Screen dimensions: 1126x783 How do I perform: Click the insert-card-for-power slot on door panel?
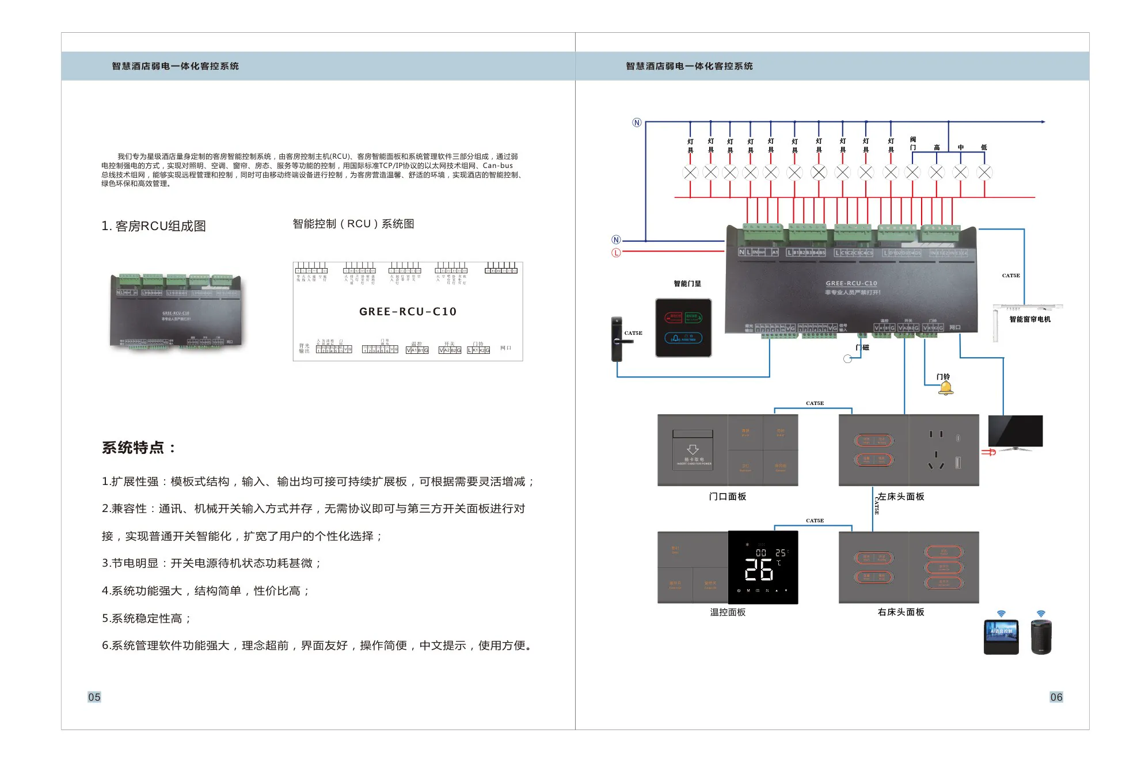point(693,450)
